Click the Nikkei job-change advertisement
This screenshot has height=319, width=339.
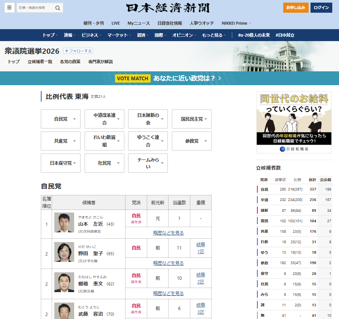[294, 122]
